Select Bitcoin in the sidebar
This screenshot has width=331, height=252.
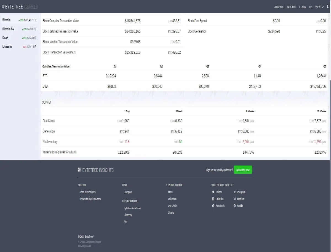pos(19,20)
